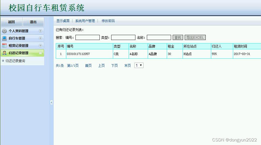Click the 所在站点 column header

coord(197,46)
